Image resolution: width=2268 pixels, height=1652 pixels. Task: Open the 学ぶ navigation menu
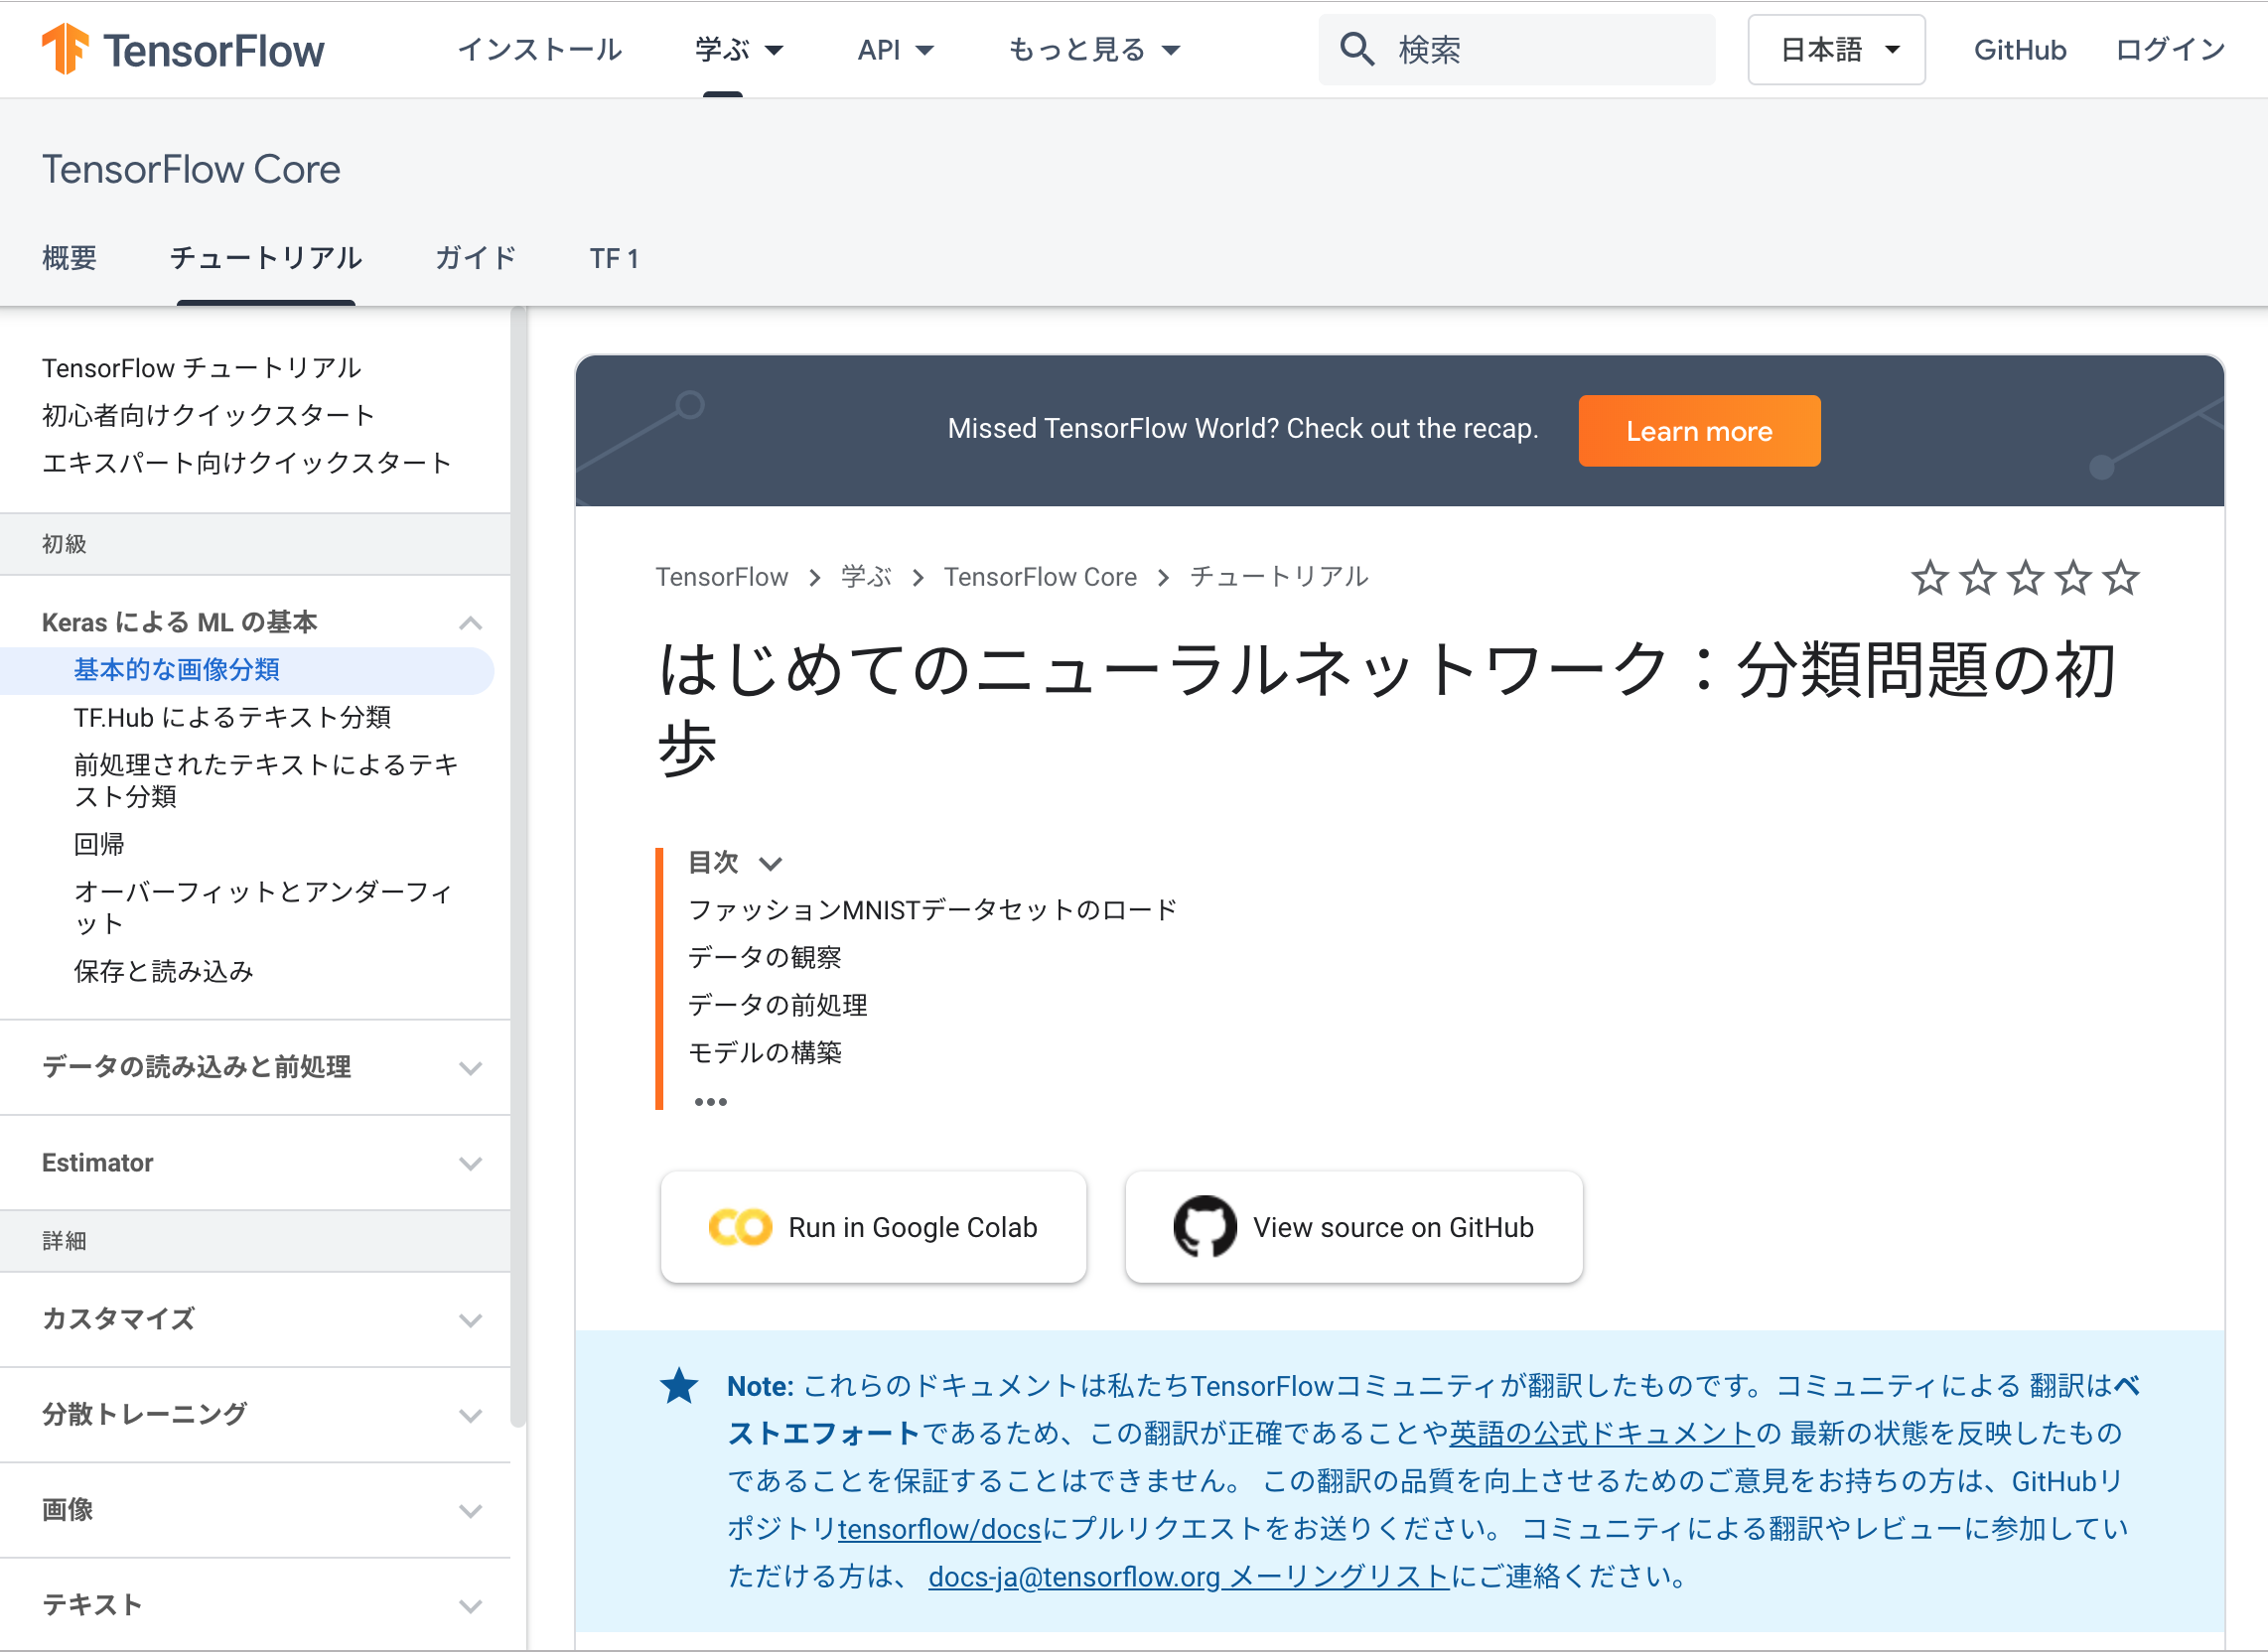(x=738, y=49)
